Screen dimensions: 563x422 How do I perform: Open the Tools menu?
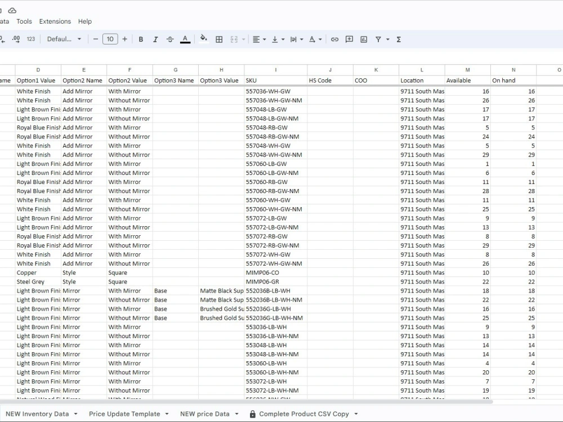tap(24, 21)
